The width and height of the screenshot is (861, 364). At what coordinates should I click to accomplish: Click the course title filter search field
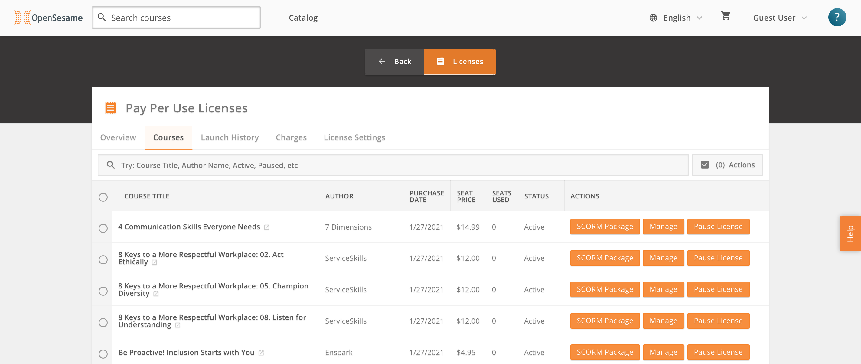tap(393, 165)
